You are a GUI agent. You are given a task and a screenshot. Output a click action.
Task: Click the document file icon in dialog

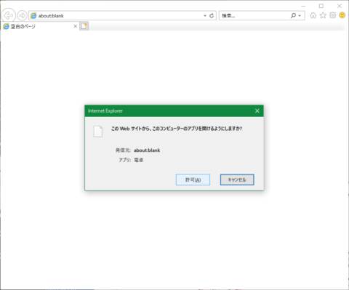98,132
